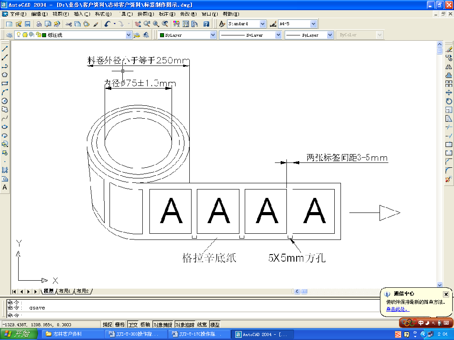Select the Polygon tool
This screenshot has width=454, height=340.
(x=5, y=75)
